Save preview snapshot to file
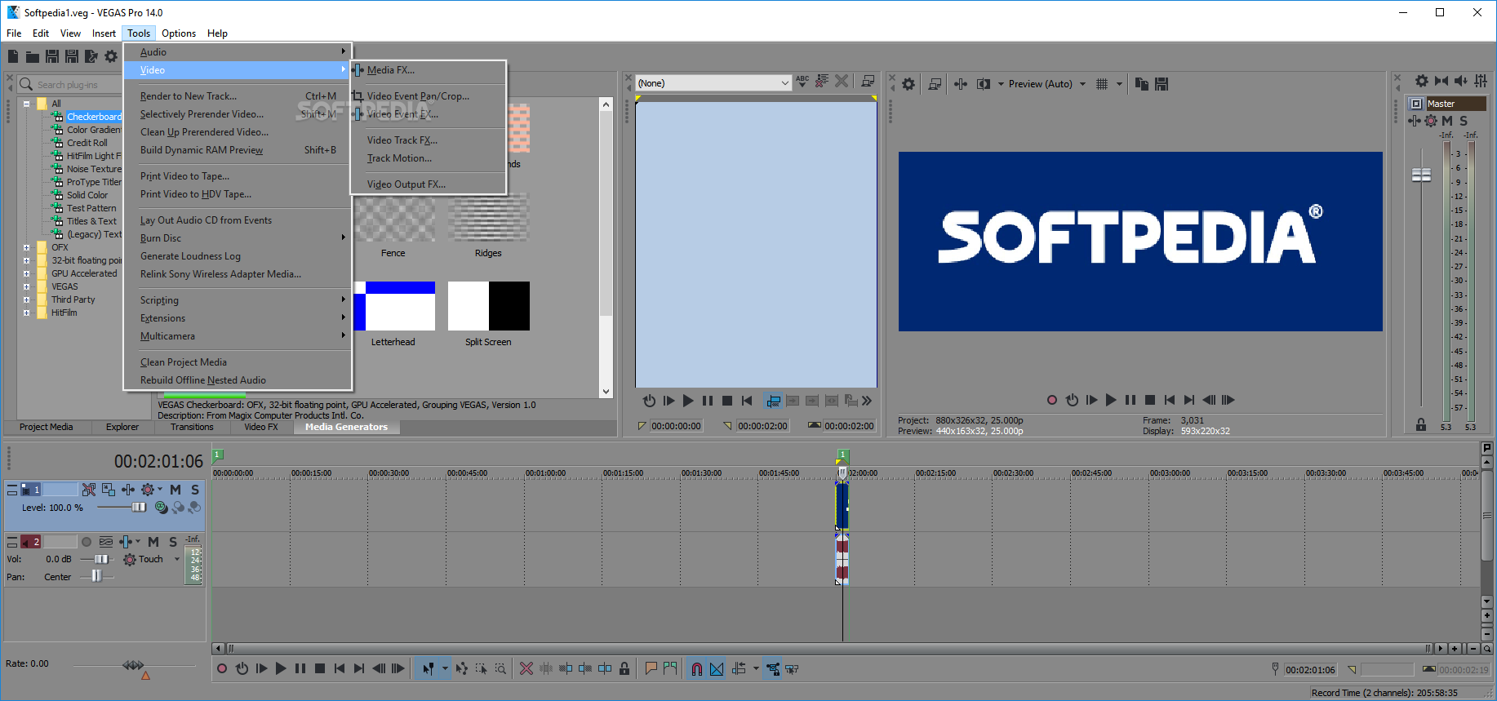Viewport: 1497px width, 701px height. (x=1162, y=83)
